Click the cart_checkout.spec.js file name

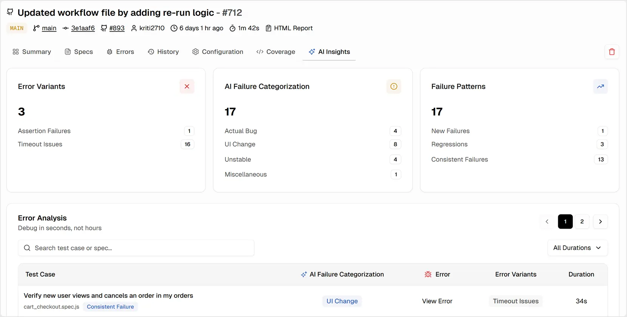51,307
